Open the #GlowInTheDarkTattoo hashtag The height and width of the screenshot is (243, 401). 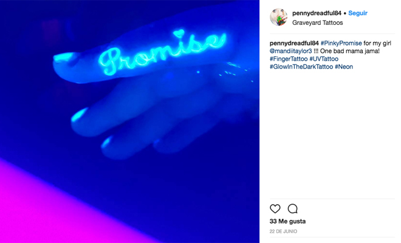(301, 67)
